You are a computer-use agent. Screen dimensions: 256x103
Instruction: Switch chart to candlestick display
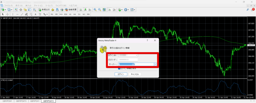click(85, 10)
